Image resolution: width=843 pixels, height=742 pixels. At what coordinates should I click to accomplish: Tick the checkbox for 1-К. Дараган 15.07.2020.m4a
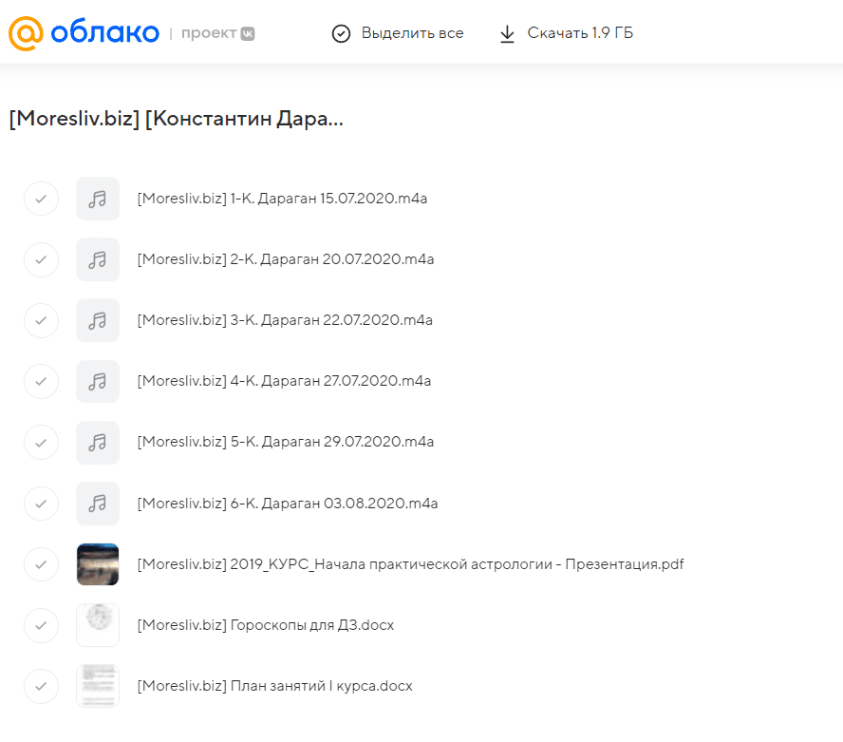point(41,199)
